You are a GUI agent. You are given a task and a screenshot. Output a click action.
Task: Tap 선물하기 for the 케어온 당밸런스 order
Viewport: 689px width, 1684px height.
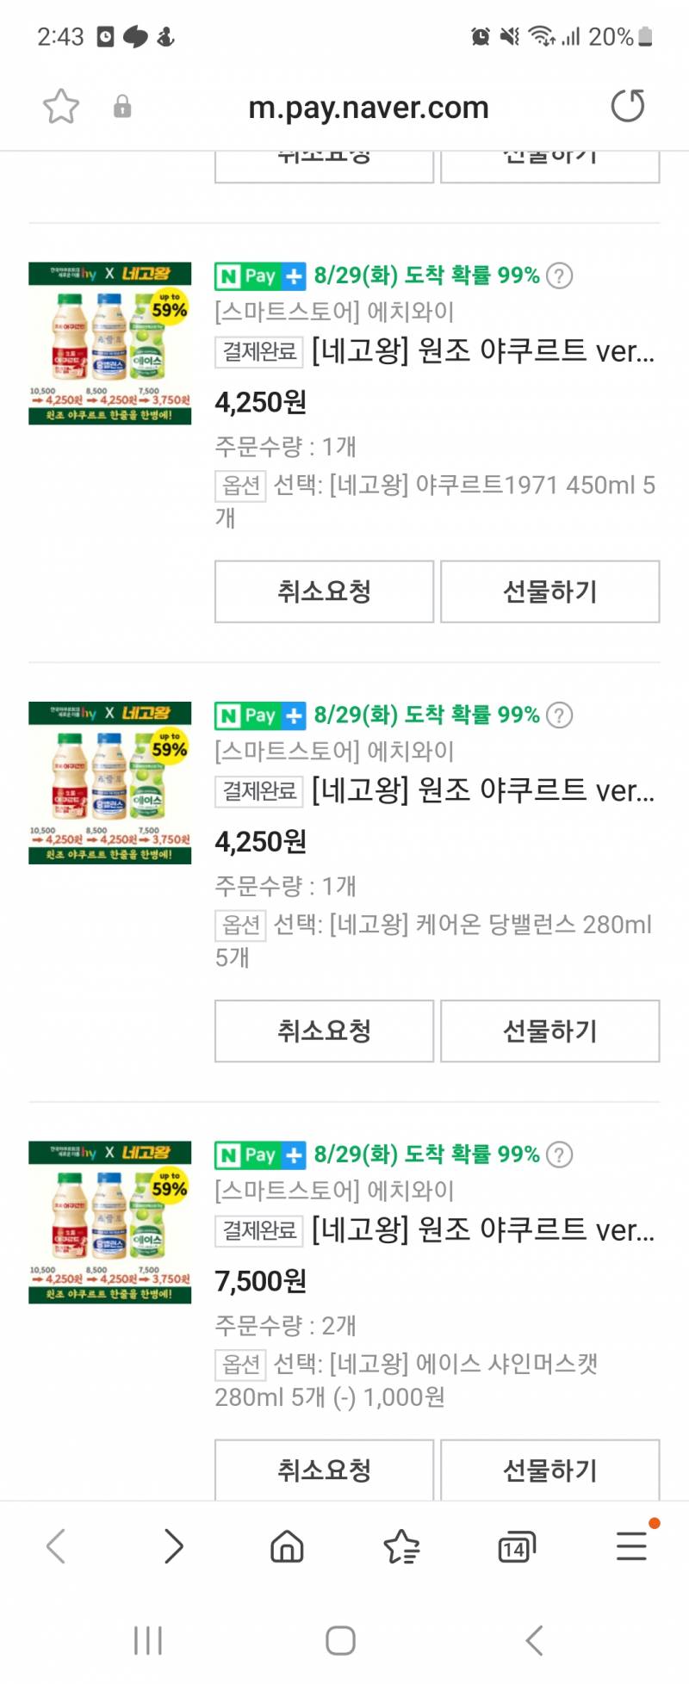550,1031
